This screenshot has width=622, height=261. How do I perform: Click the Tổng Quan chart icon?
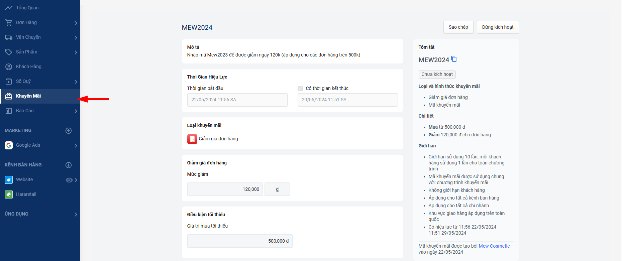[x=9, y=8]
